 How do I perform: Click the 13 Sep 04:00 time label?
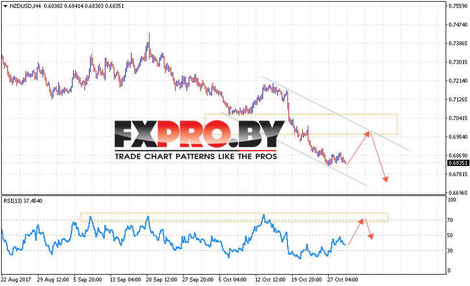pos(125,280)
